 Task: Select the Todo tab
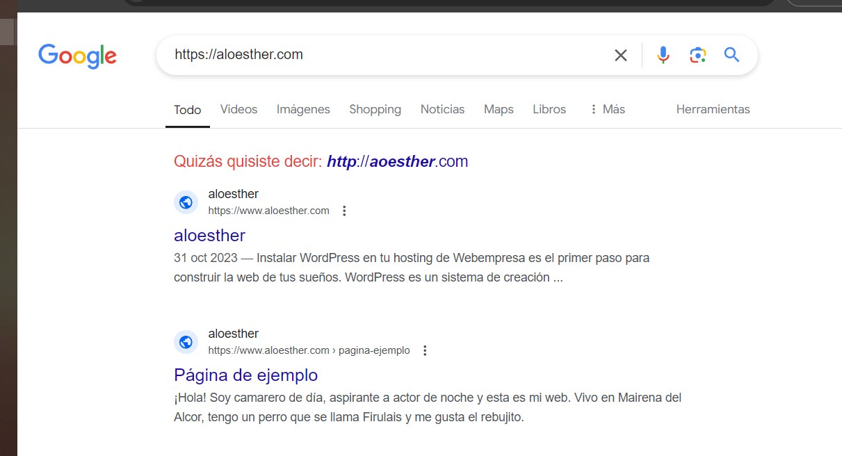(x=188, y=110)
